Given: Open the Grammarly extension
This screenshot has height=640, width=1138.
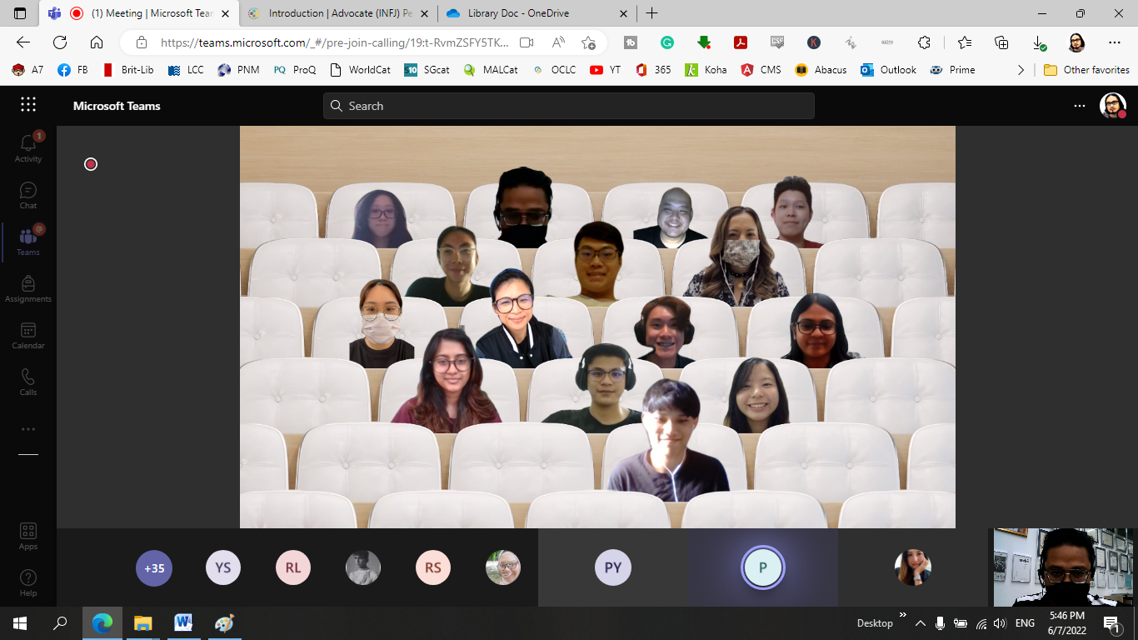Looking at the screenshot, I should pyautogui.click(x=667, y=42).
